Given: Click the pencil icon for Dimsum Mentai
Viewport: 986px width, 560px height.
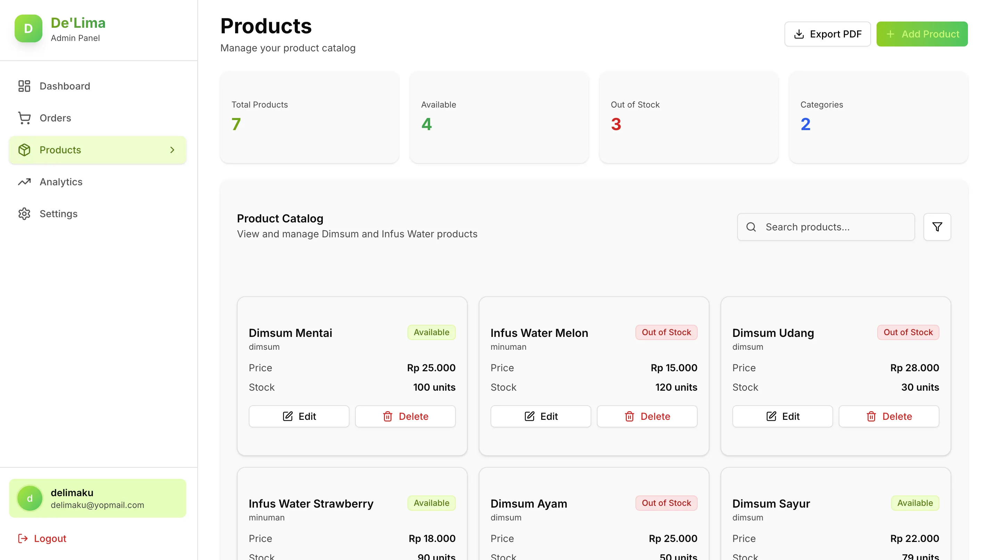Looking at the screenshot, I should [288, 416].
